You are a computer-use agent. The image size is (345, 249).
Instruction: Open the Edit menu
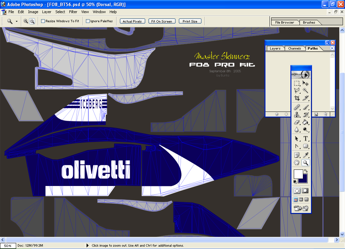pos(21,12)
